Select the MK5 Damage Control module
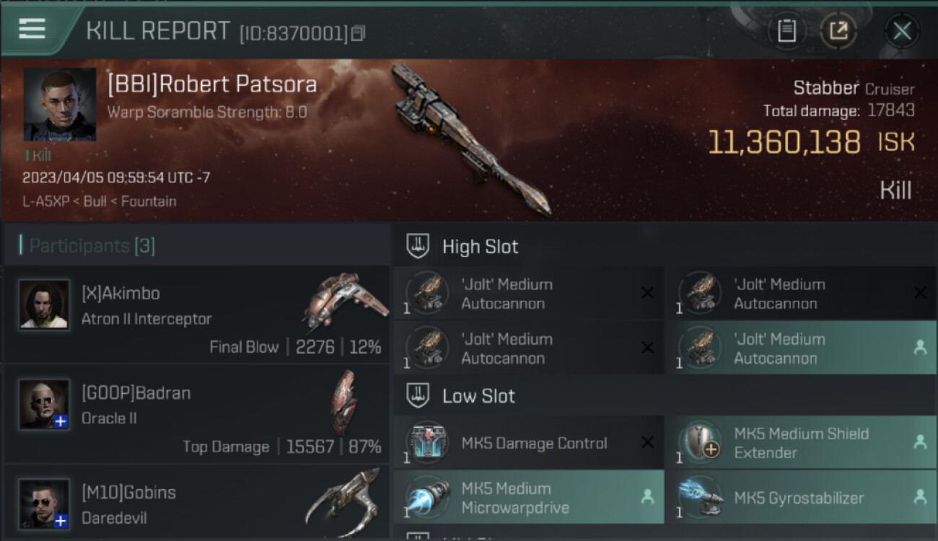This screenshot has height=541, width=938. pos(528,443)
